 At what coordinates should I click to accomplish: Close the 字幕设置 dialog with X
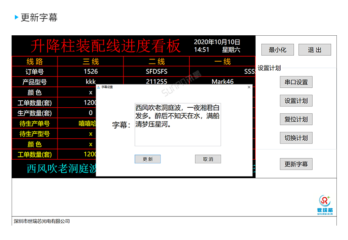pos(249,87)
